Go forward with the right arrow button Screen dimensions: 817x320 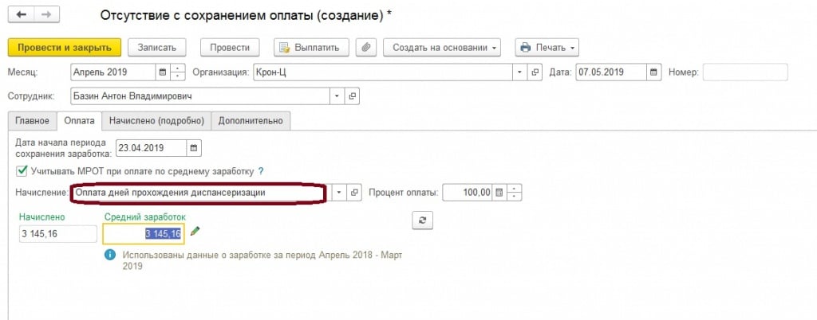46,14
